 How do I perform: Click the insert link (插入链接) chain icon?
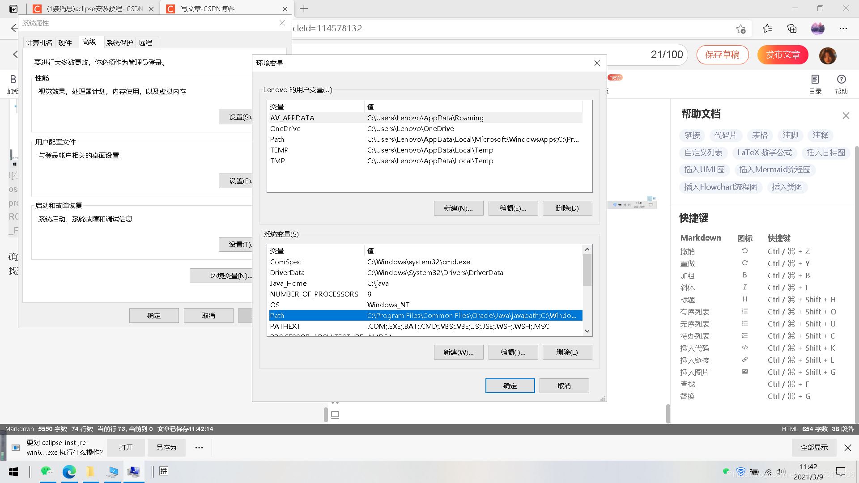tap(744, 360)
